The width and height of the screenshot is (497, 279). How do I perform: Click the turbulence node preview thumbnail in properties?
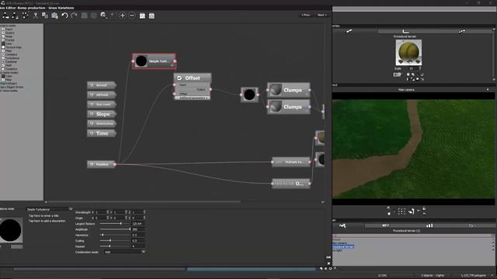[11, 230]
